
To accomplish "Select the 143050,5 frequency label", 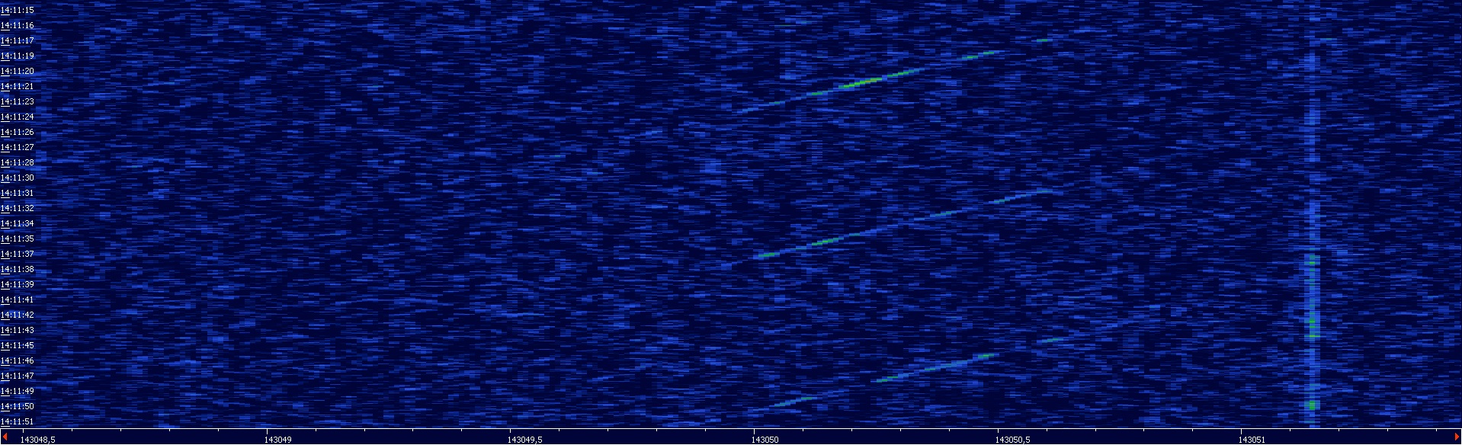I will [1012, 440].
